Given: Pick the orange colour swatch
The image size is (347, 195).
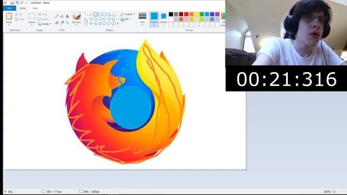Looking at the screenshot, I should [191, 15].
